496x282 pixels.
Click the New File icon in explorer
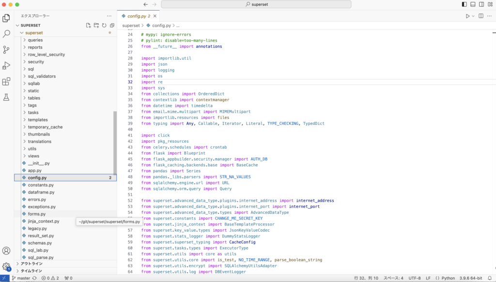(88, 25)
